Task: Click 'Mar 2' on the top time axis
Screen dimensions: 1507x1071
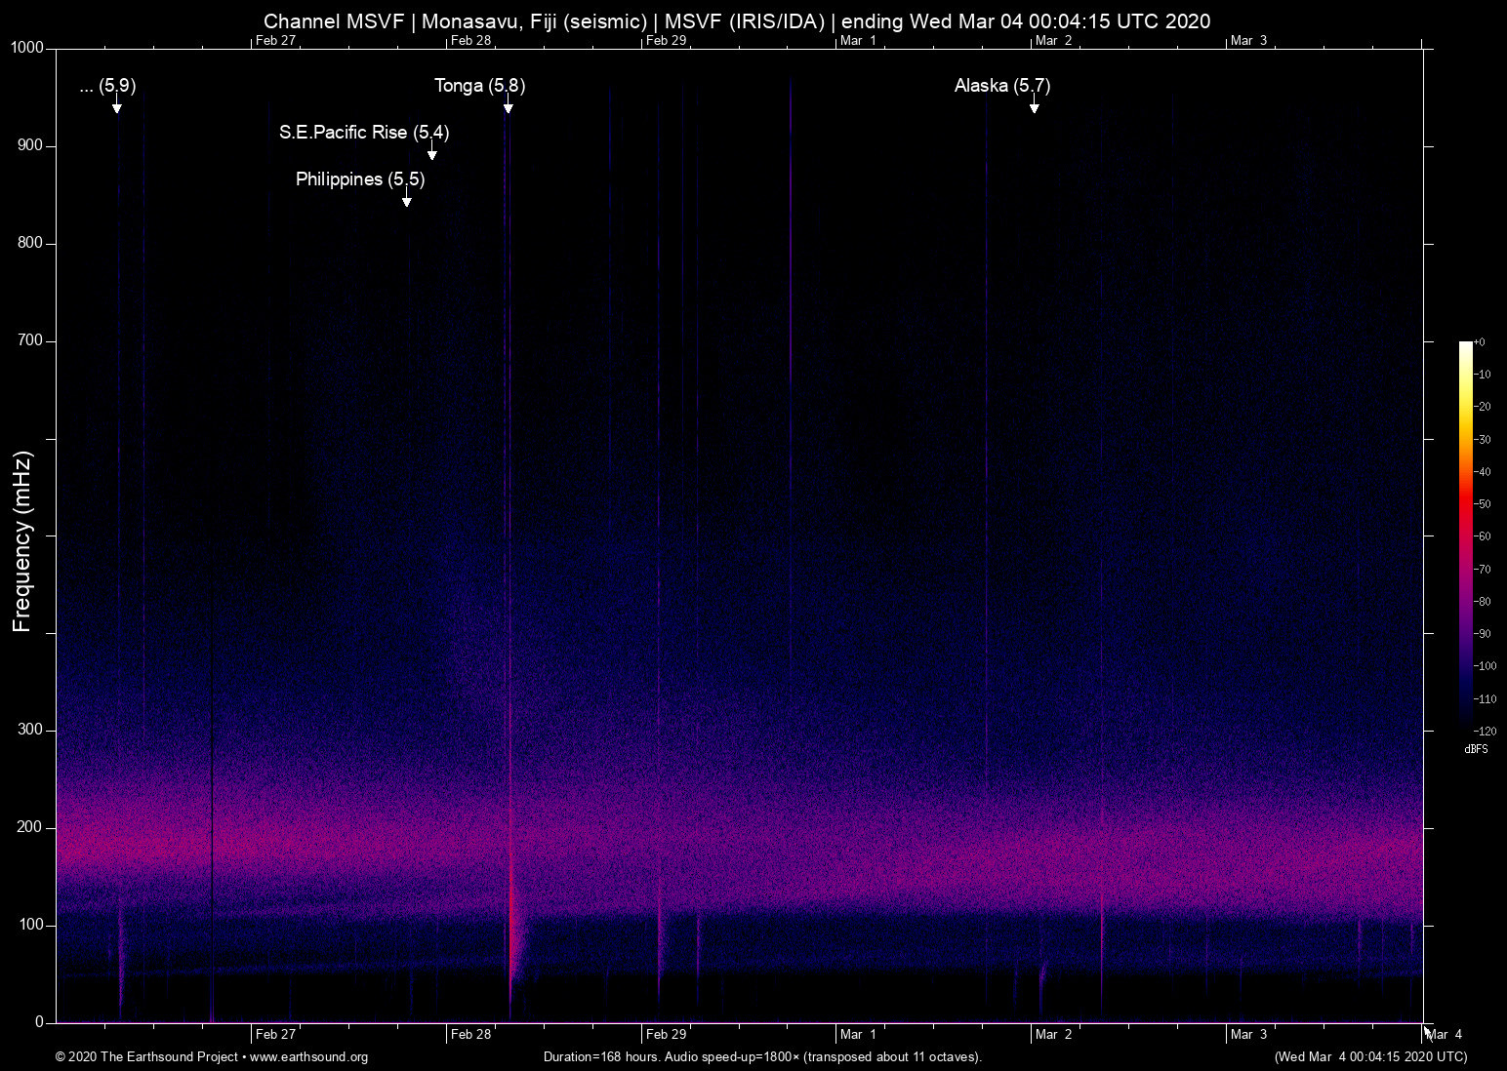Action: coord(1053,41)
